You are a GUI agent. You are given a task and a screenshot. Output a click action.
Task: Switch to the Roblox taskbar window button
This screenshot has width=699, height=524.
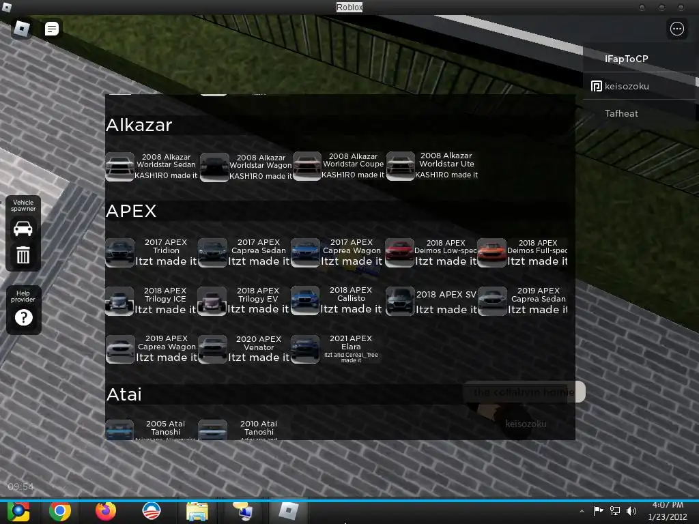[288, 512]
